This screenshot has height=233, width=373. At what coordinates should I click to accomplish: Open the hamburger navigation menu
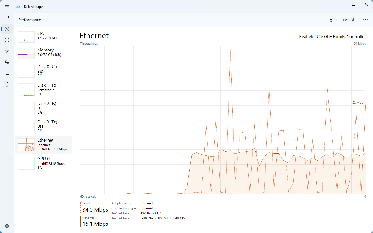tap(7, 7)
